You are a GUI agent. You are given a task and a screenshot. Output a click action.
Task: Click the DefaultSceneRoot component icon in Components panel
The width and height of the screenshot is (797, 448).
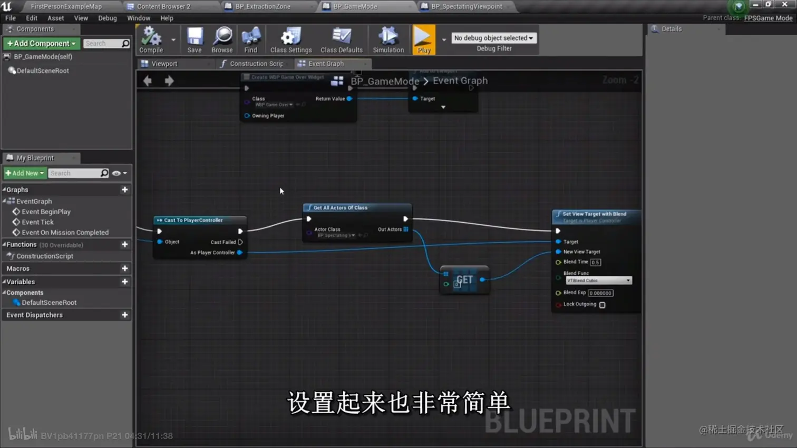coord(12,71)
